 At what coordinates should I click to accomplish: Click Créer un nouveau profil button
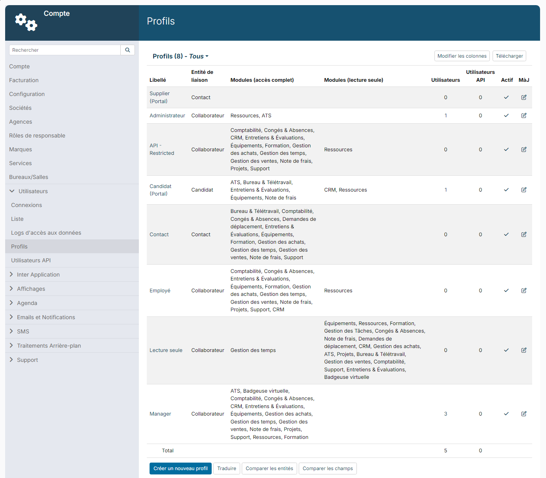click(180, 469)
